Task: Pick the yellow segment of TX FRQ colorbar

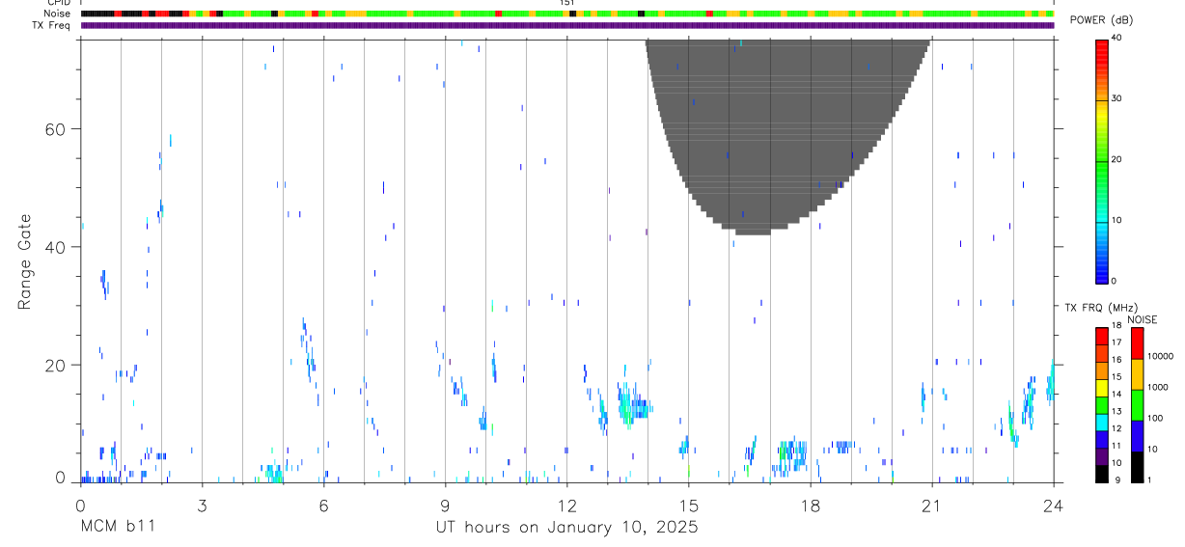Action: pyautogui.click(x=1101, y=387)
